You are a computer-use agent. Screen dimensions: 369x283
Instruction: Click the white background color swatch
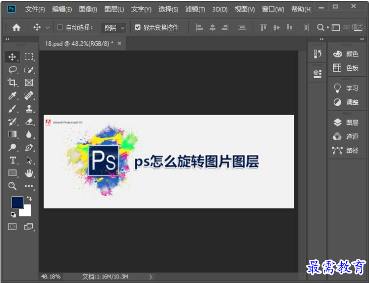tap(26, 212)
